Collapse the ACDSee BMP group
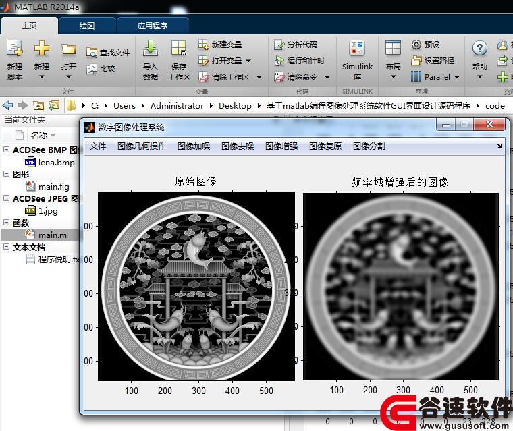513x431 pixels. coord(6,150)
